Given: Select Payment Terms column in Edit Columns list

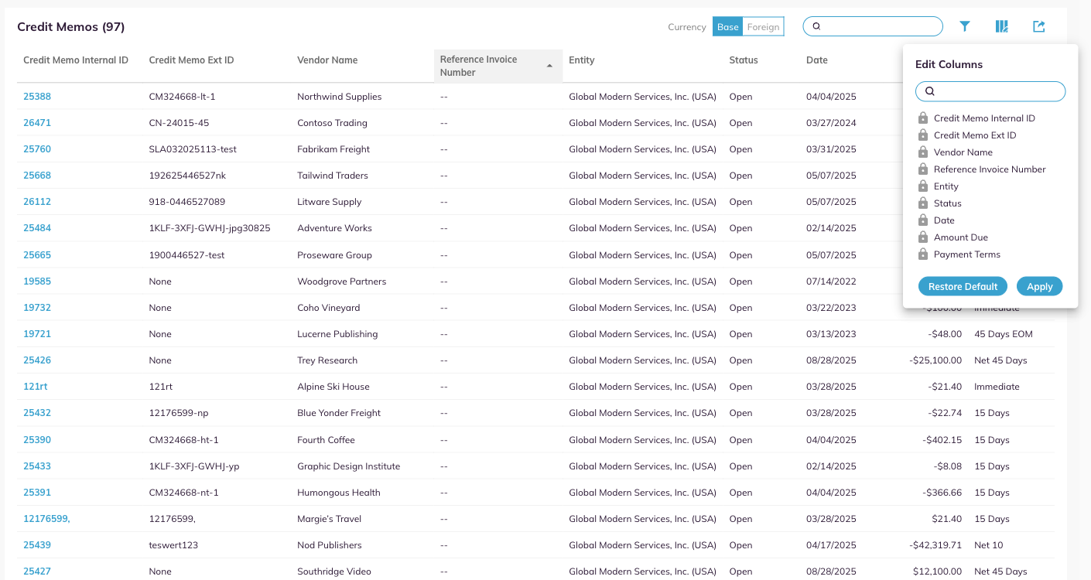Looking at the screenshot, I should (x=967, y=254).
